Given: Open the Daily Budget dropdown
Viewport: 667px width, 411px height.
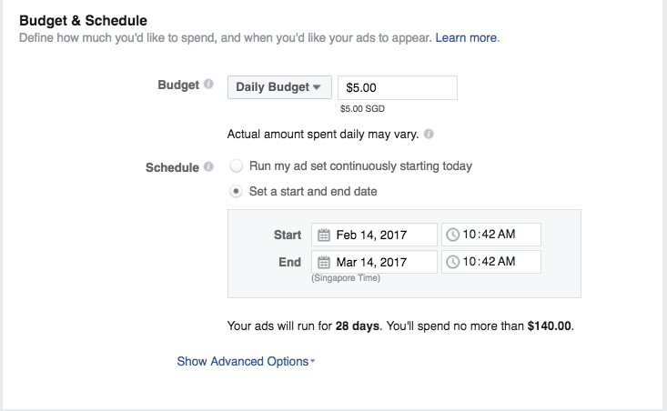Looking at the screenshot, I should point(279,87).
